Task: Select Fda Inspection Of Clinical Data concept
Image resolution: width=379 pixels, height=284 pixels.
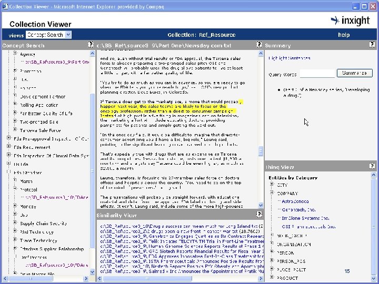Action: click(x=51, y=156)
